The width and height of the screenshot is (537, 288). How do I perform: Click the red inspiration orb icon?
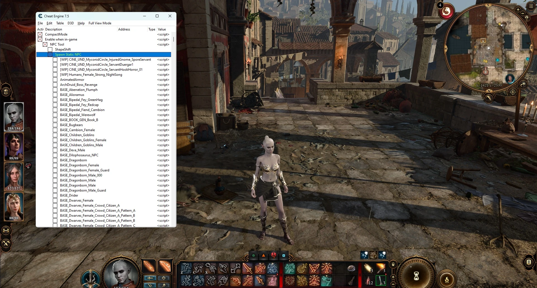click(x=446, y=12)
